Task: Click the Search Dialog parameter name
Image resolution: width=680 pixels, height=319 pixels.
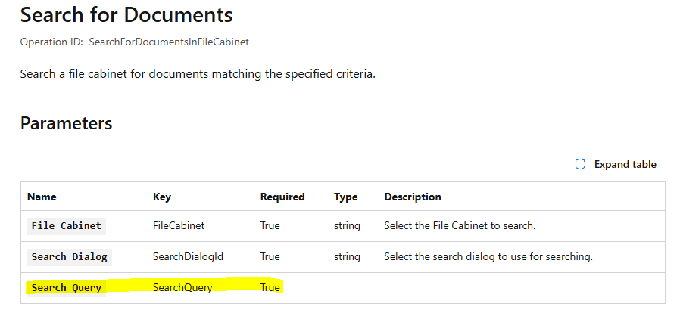Action: [69, 256]
